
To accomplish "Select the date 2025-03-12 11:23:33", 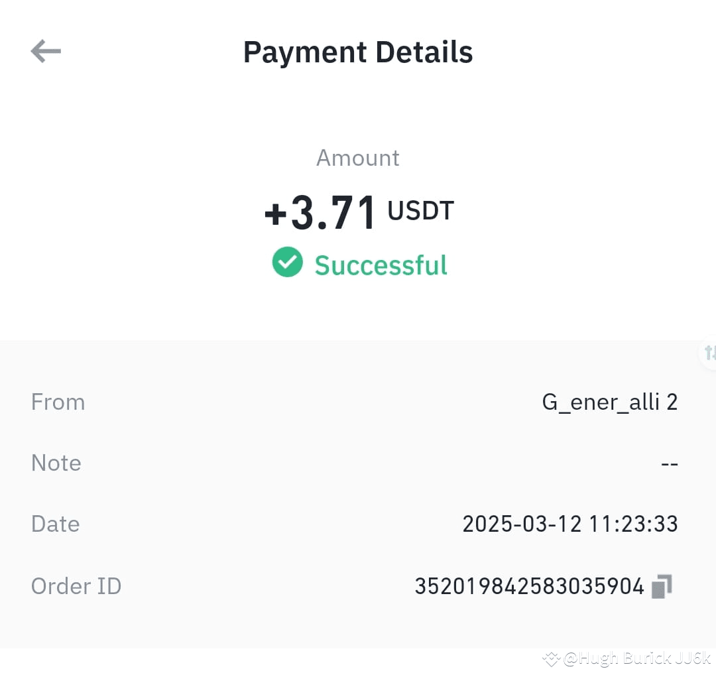I will 570,524.
